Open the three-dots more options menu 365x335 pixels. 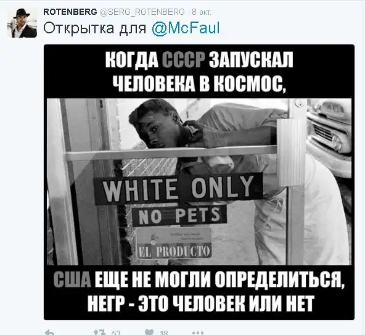pyautogui.click(x=198, y=333)
